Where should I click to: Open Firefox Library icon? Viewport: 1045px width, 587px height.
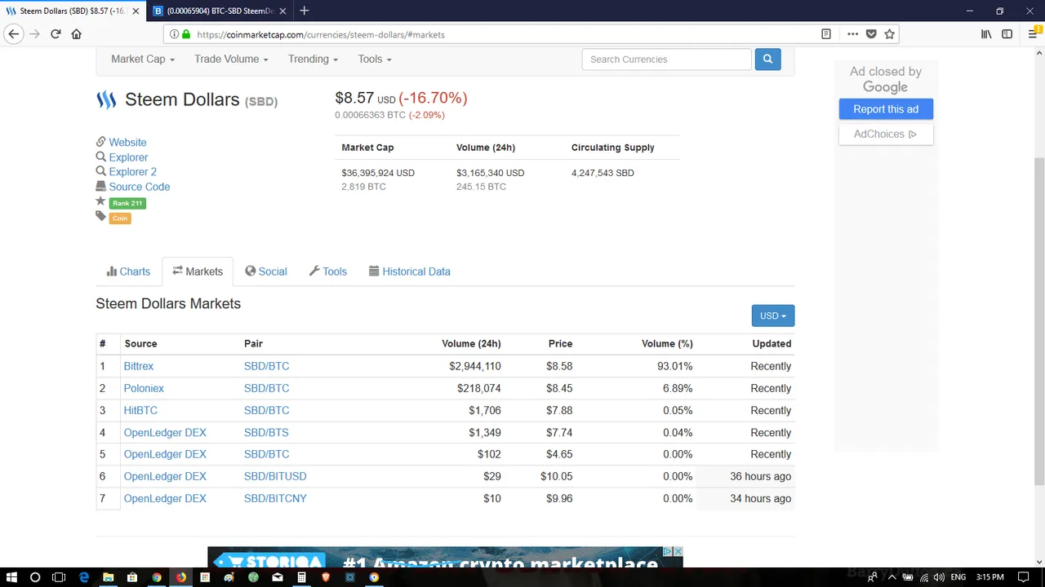point(986,34)
